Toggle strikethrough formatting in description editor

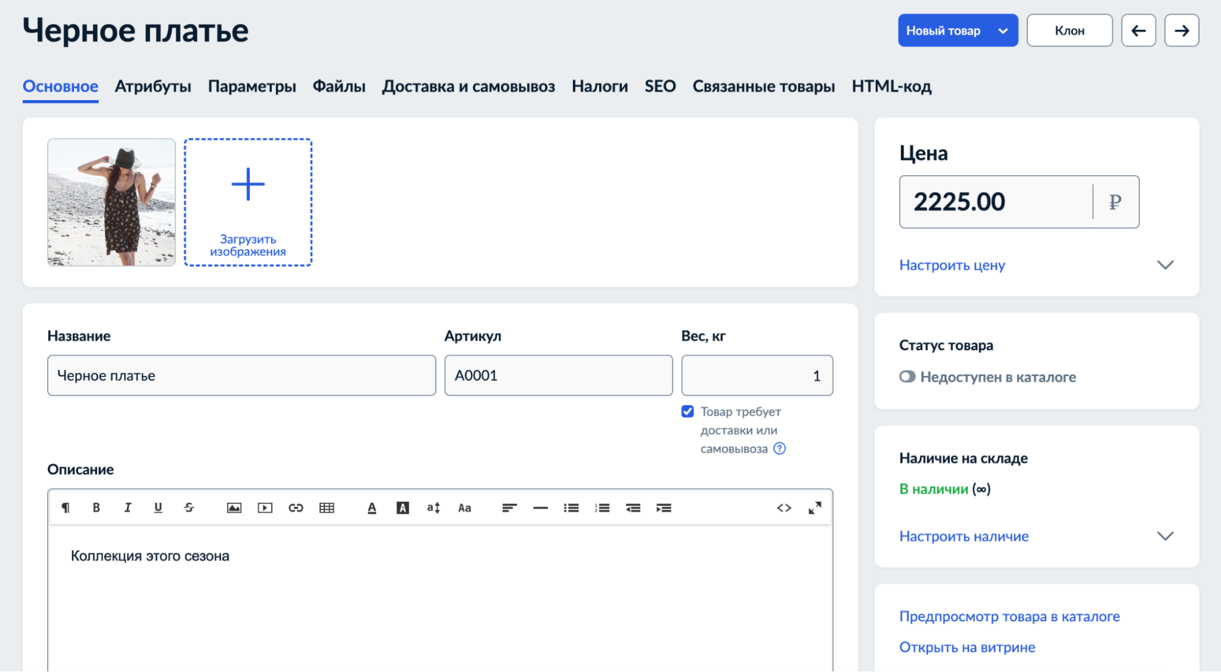(x=189, y=508)
